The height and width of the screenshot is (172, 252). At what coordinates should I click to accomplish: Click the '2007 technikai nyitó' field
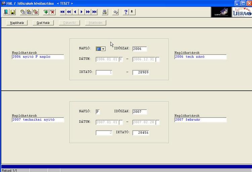pos(38,120)
